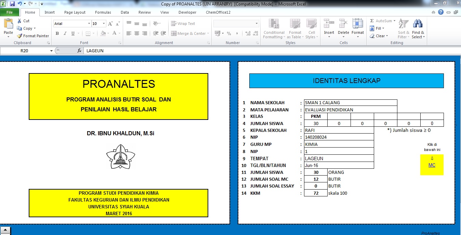Switch to the Data tab
This screenshot has height=235, width=461.
tap(125, 12)
